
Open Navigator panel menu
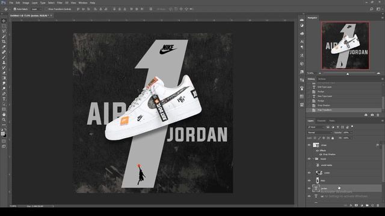pyautogui.click(x=383, y=17)
